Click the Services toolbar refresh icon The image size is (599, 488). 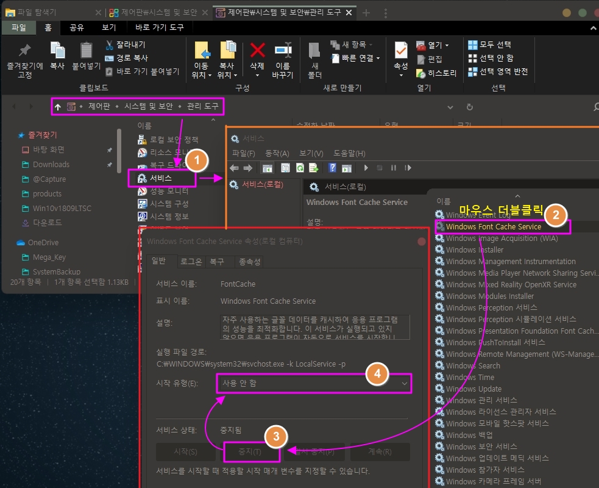(300, 168)
